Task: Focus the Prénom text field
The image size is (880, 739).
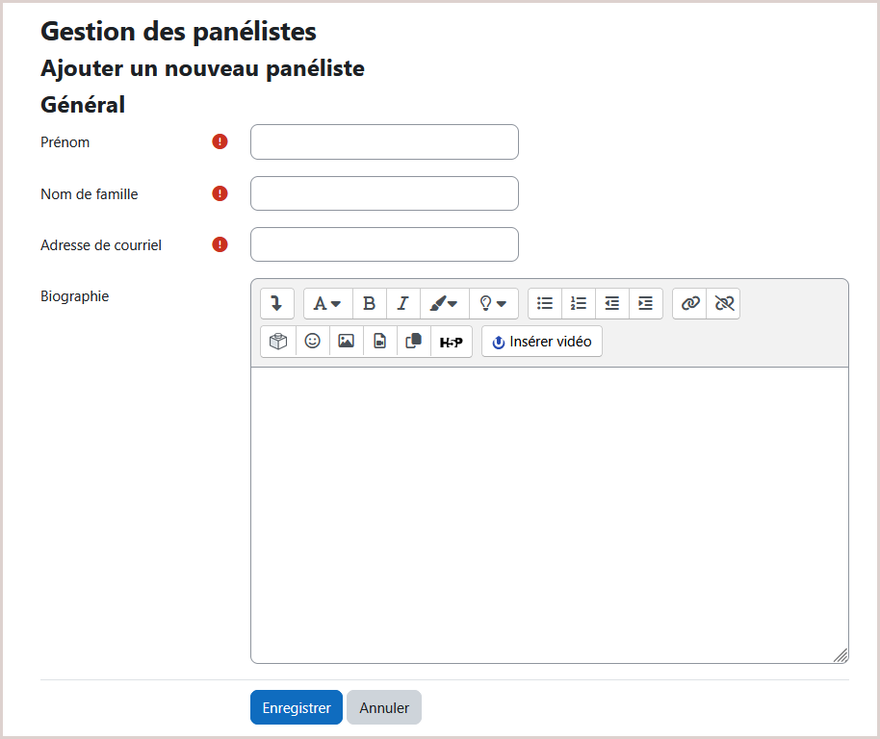Action: point(384,141)
